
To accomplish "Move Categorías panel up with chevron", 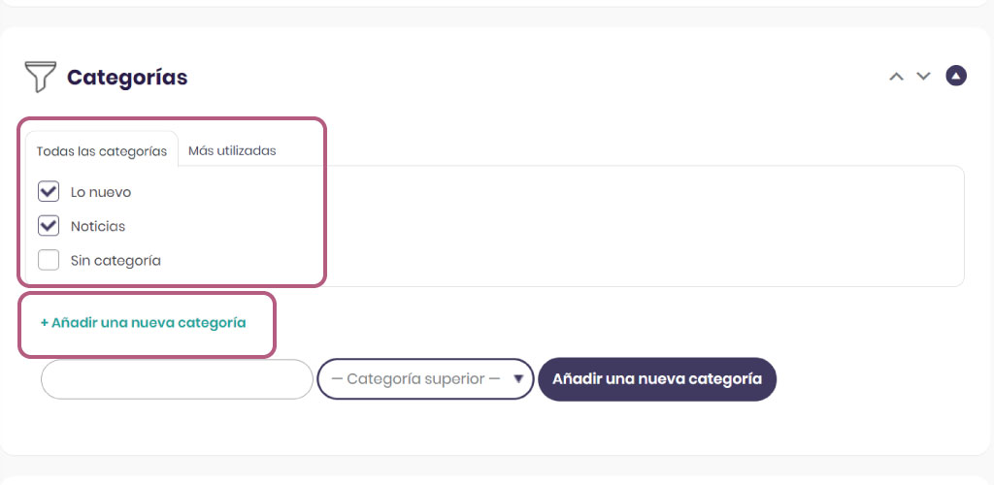I will point(896,77).
